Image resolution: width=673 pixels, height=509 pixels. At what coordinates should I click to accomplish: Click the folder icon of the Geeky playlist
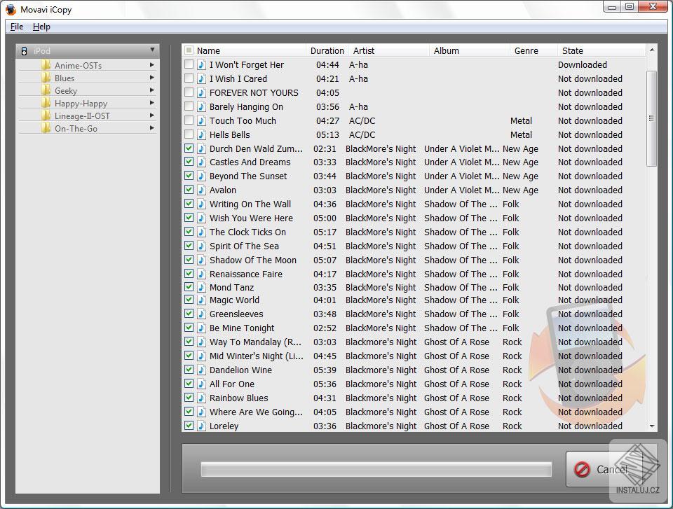point(46,90)
